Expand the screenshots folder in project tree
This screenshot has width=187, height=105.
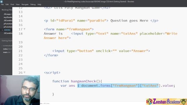tap(7, 45)
